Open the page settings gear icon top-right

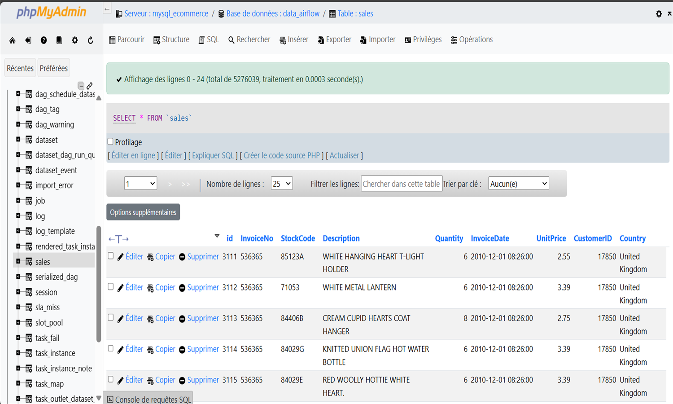click(x=659, y=14)
